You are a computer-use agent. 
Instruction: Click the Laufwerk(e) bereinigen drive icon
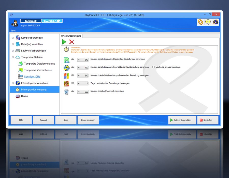[18, 51]
